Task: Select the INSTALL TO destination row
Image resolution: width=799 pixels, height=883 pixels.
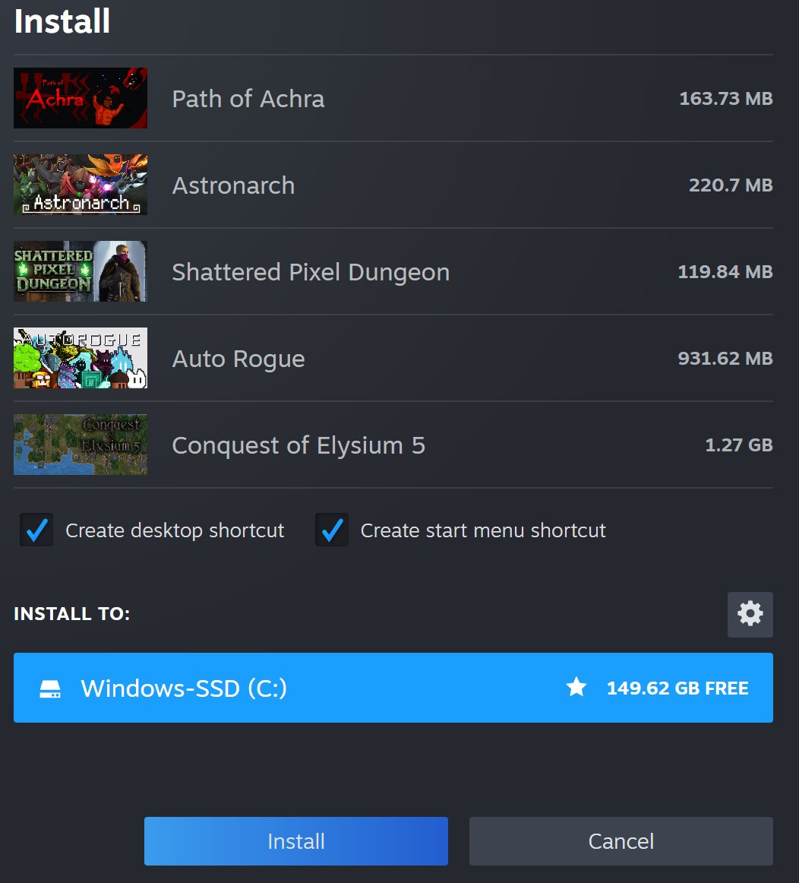Action: tap(392, 688)
